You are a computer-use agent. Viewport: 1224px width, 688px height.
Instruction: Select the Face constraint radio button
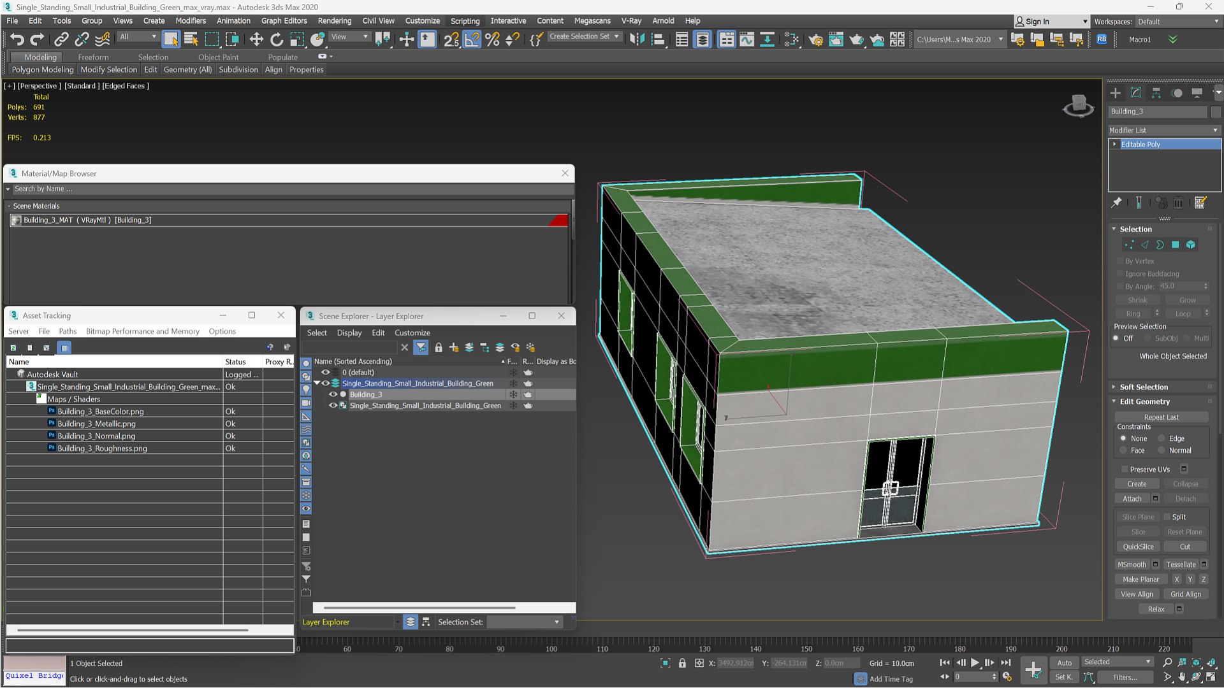click(x=1123, y=450)
